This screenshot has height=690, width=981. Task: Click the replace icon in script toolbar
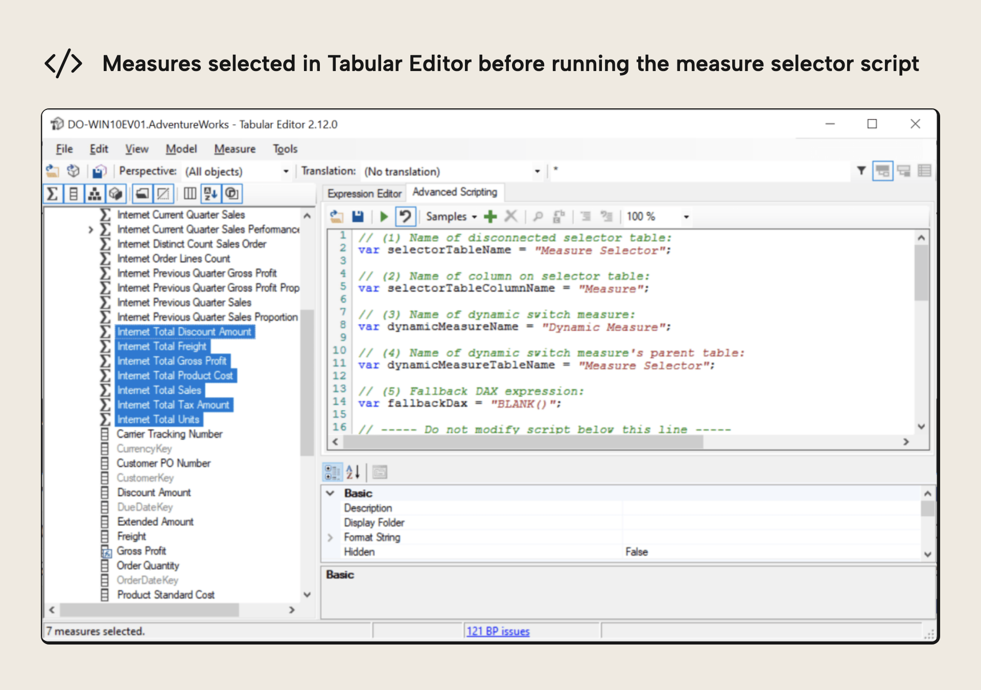(x=559, y=217)
